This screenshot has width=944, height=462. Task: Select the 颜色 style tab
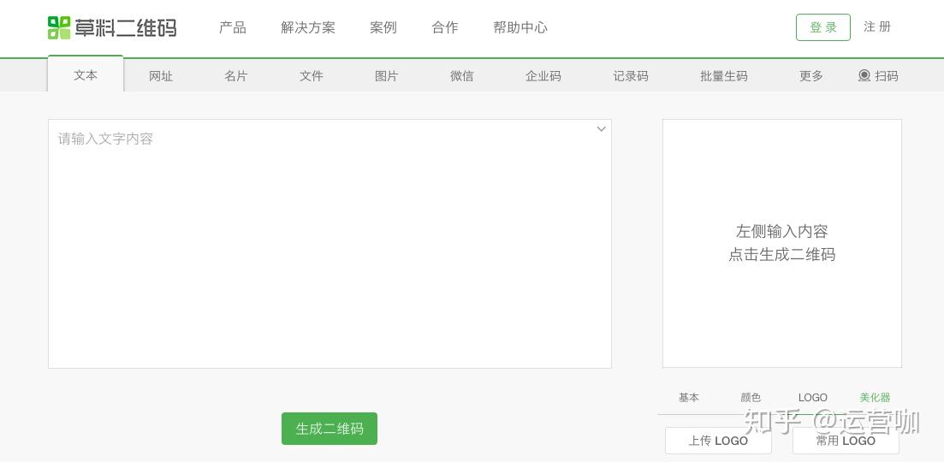[751, 398]
